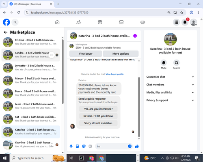Image resolution: width=203 pixels, height=162 pixels.
Task: Click More options button
Action: click(121, 53)
